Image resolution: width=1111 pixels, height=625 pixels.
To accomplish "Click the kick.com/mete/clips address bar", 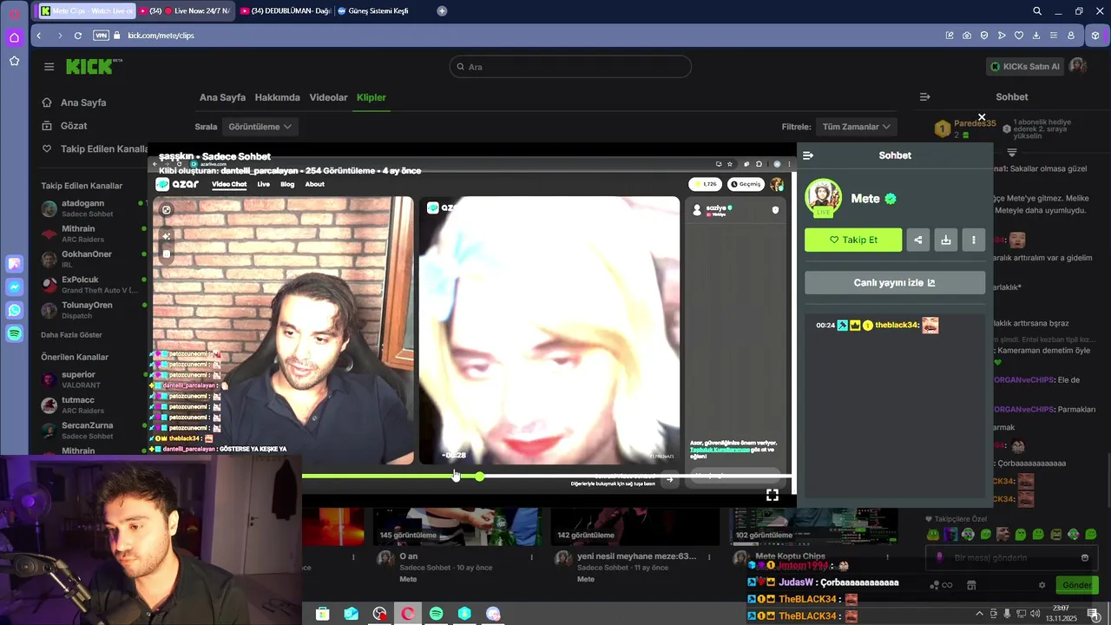I will pos(161,36).
